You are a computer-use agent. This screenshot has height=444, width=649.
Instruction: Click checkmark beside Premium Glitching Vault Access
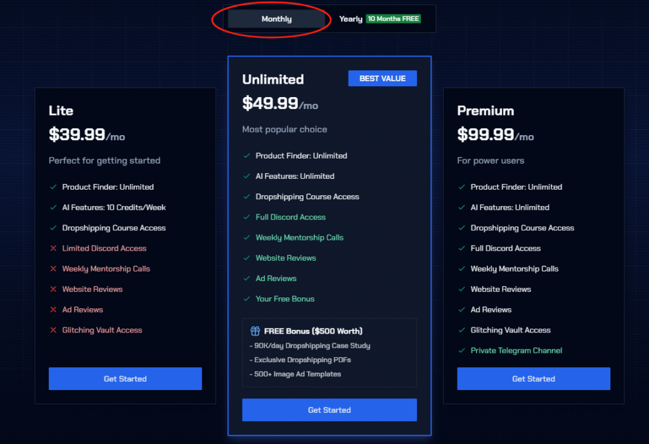point(461,330)
